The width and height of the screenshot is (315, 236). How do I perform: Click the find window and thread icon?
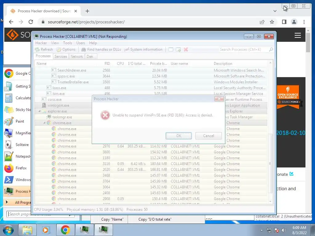(178, 49)
